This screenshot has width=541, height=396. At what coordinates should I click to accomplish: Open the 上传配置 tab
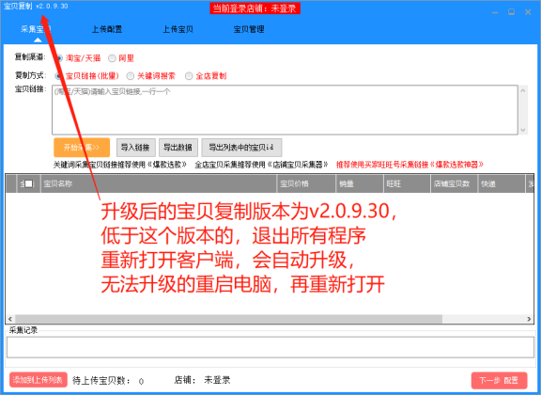pyautogui.click(x=107, y=29)
